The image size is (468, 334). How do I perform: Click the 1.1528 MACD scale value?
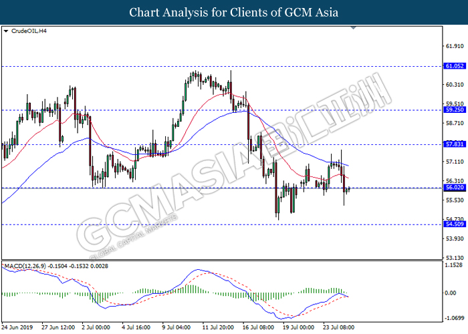pos(453,265)
